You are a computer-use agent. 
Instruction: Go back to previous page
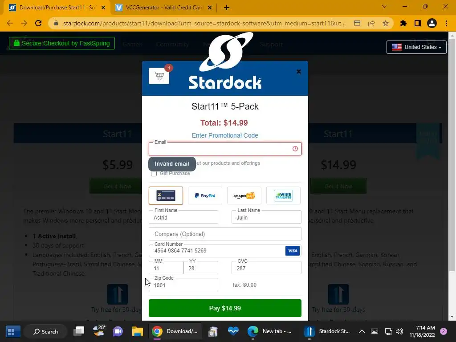[10, 23]
